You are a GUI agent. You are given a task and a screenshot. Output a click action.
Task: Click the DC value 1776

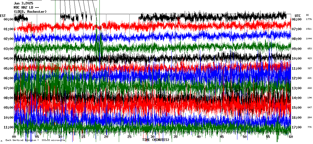[309, 19]
